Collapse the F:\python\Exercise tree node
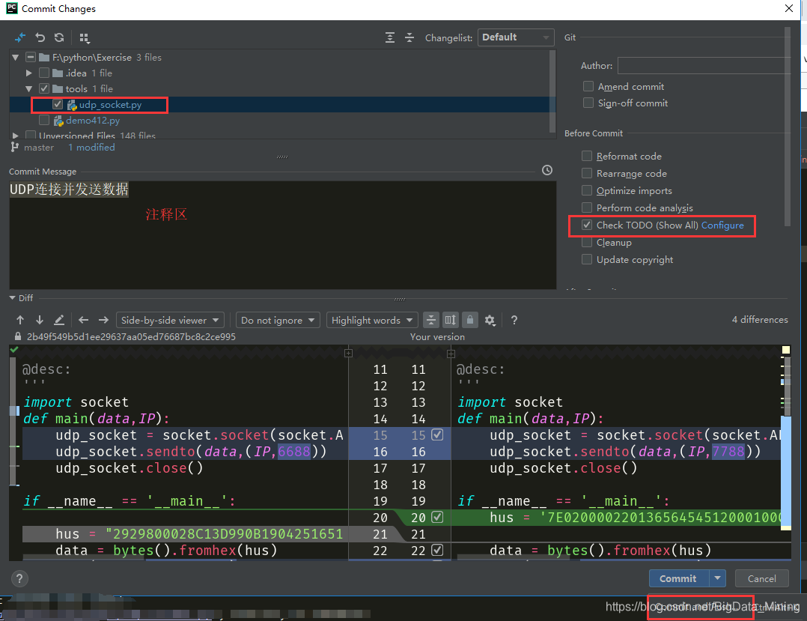Viewport: 807px width, 621px height. coord(16,57)
